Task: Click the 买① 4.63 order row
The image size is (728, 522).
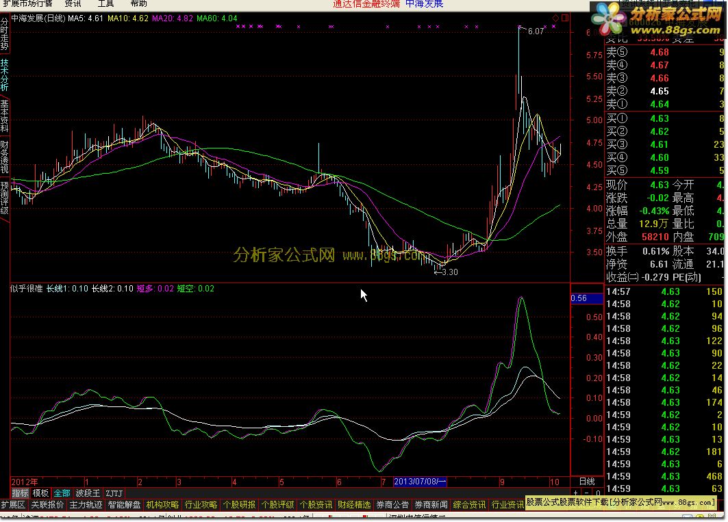Action: tap(665, 118)
